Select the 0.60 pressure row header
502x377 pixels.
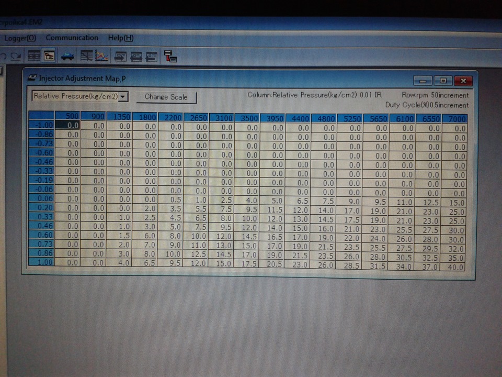pyautogui.click(x=41, y=235)
